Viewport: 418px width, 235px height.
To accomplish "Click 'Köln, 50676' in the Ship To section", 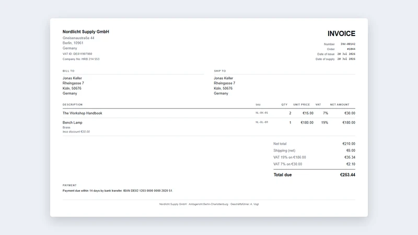I will click(223, 88).
